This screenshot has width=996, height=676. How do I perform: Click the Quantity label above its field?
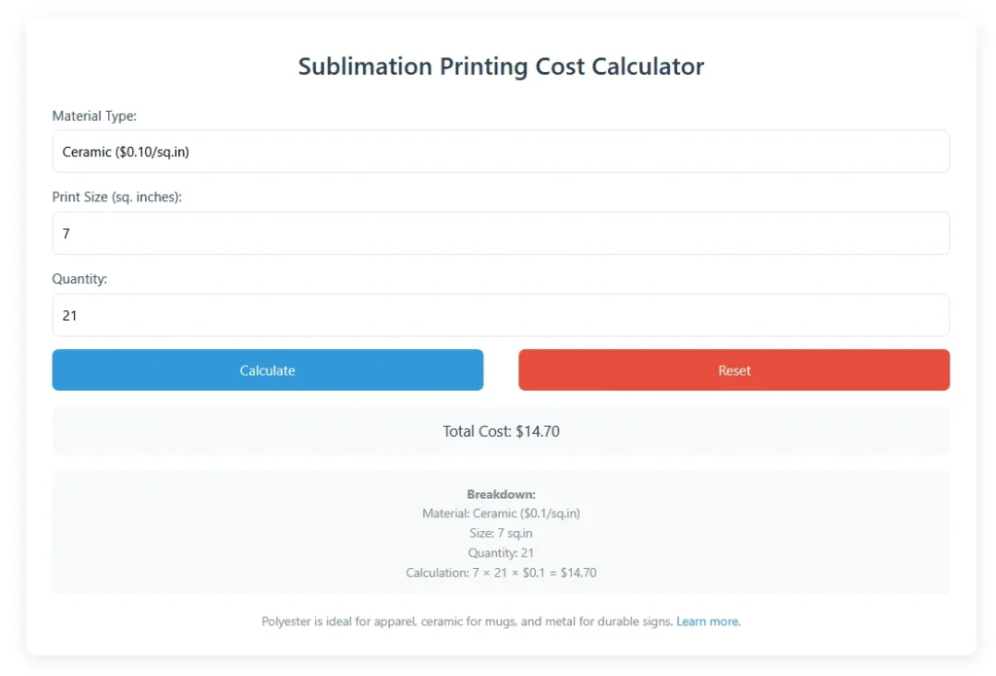80,279
